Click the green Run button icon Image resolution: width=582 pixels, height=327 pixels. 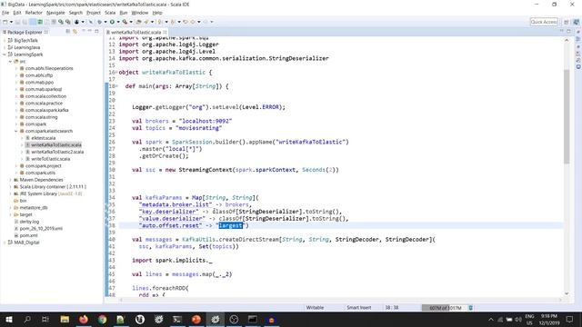tap(112, 22)
